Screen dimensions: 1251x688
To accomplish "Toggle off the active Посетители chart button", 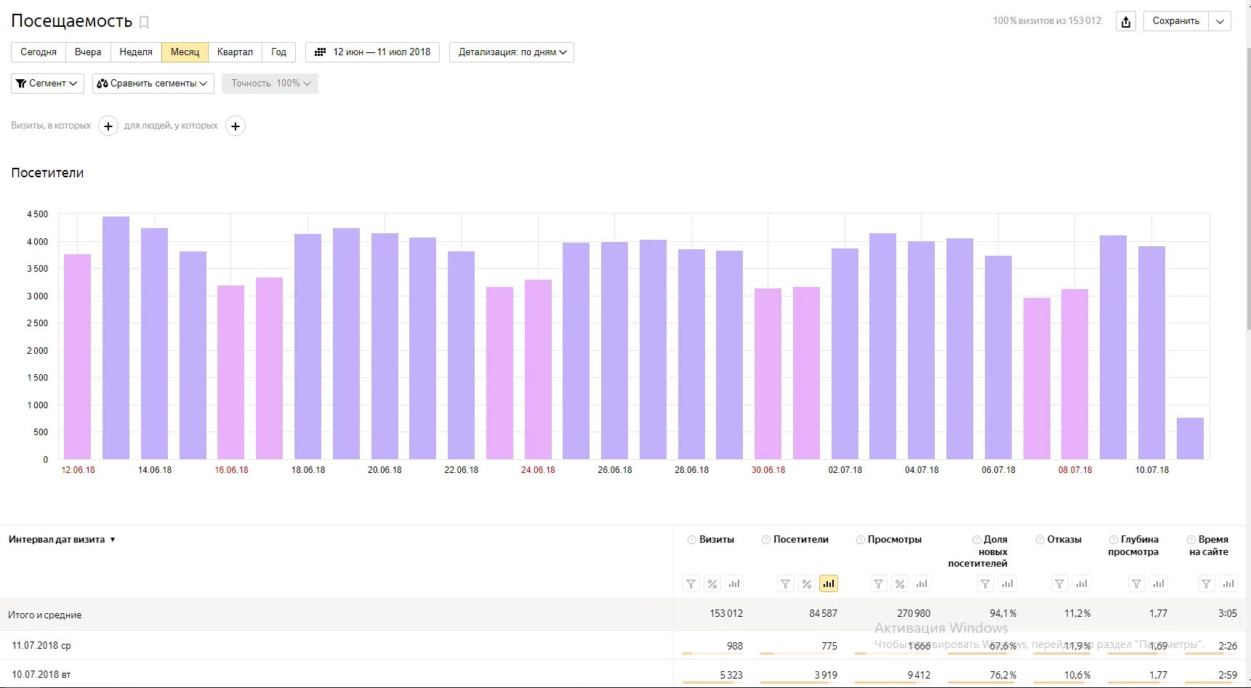I will tap(829, 583).
